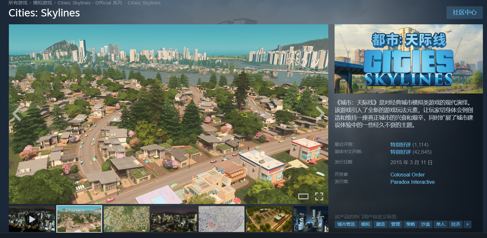Open the 社区中心 community hub
Viewport: 487px width, 238px height.
[464, 13]
